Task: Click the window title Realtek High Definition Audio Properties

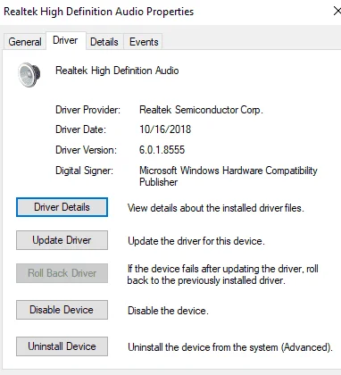Action: (x=99, y=12)
